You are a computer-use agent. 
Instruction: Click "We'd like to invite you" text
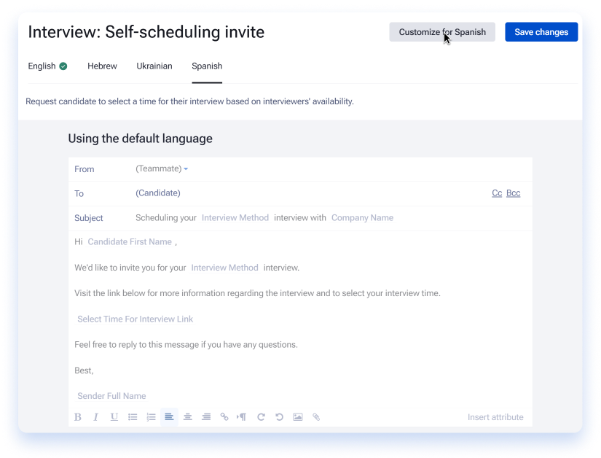(x=130, y=268)
